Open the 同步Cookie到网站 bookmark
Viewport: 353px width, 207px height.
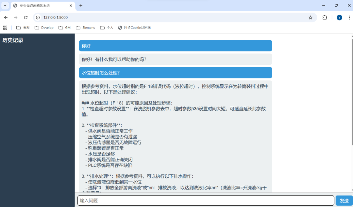pos(134,28)
